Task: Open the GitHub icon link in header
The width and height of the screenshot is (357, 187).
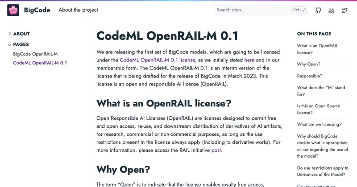Action: pos(318,10)
